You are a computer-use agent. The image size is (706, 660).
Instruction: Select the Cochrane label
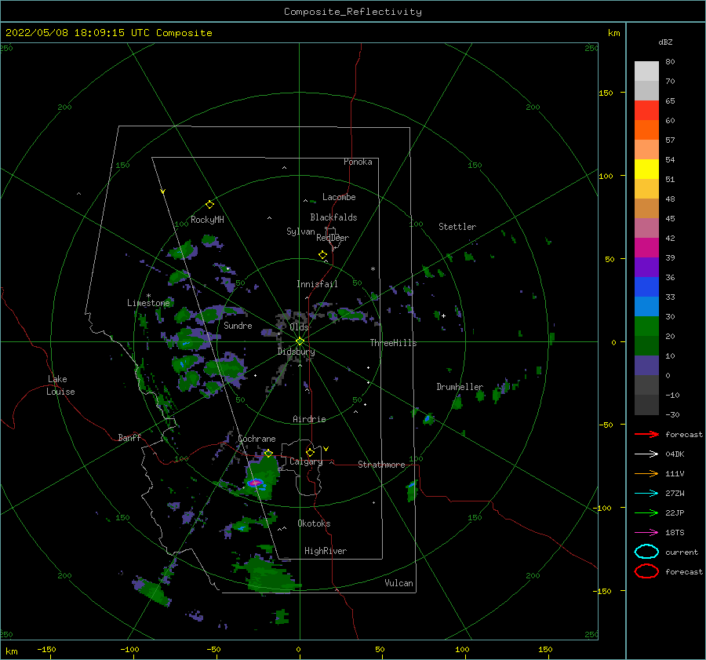257,439
